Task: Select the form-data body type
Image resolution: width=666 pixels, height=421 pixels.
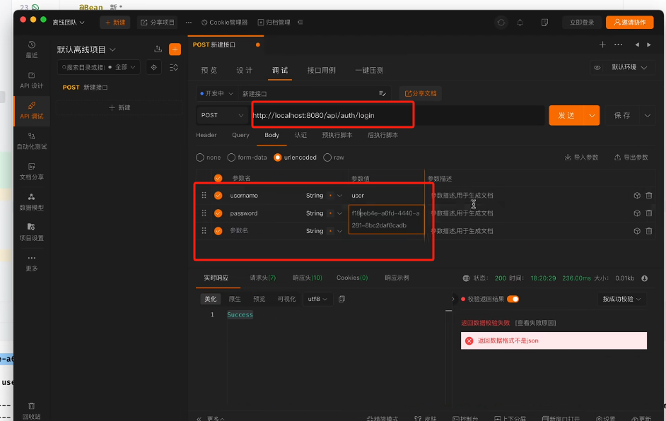Action: tap(247, 158)
